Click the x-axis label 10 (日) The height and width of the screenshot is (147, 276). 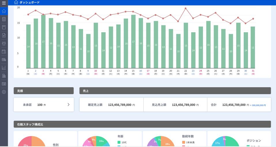coord(95,72)
